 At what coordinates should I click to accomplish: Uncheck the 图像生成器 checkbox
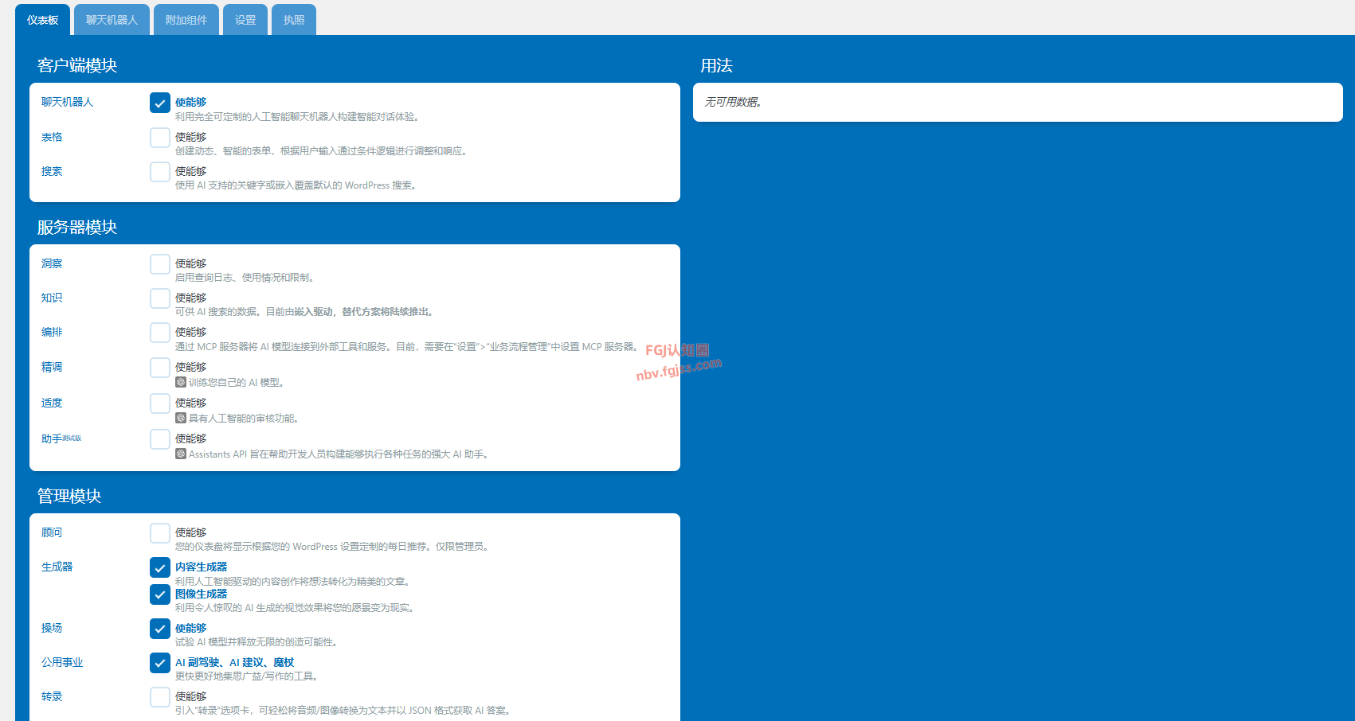[x=160, y=594]
